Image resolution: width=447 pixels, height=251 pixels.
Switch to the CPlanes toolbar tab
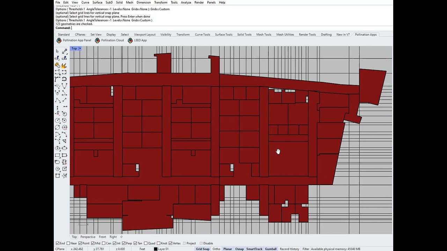pyautogui.click(x=80, y=35)
